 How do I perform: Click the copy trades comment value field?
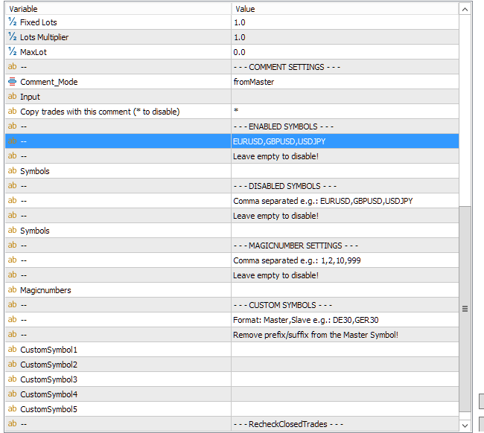point(344,112)
